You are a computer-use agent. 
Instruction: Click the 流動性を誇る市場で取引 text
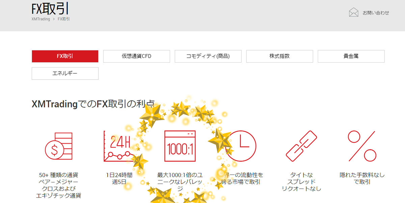[x=241, y=178]
